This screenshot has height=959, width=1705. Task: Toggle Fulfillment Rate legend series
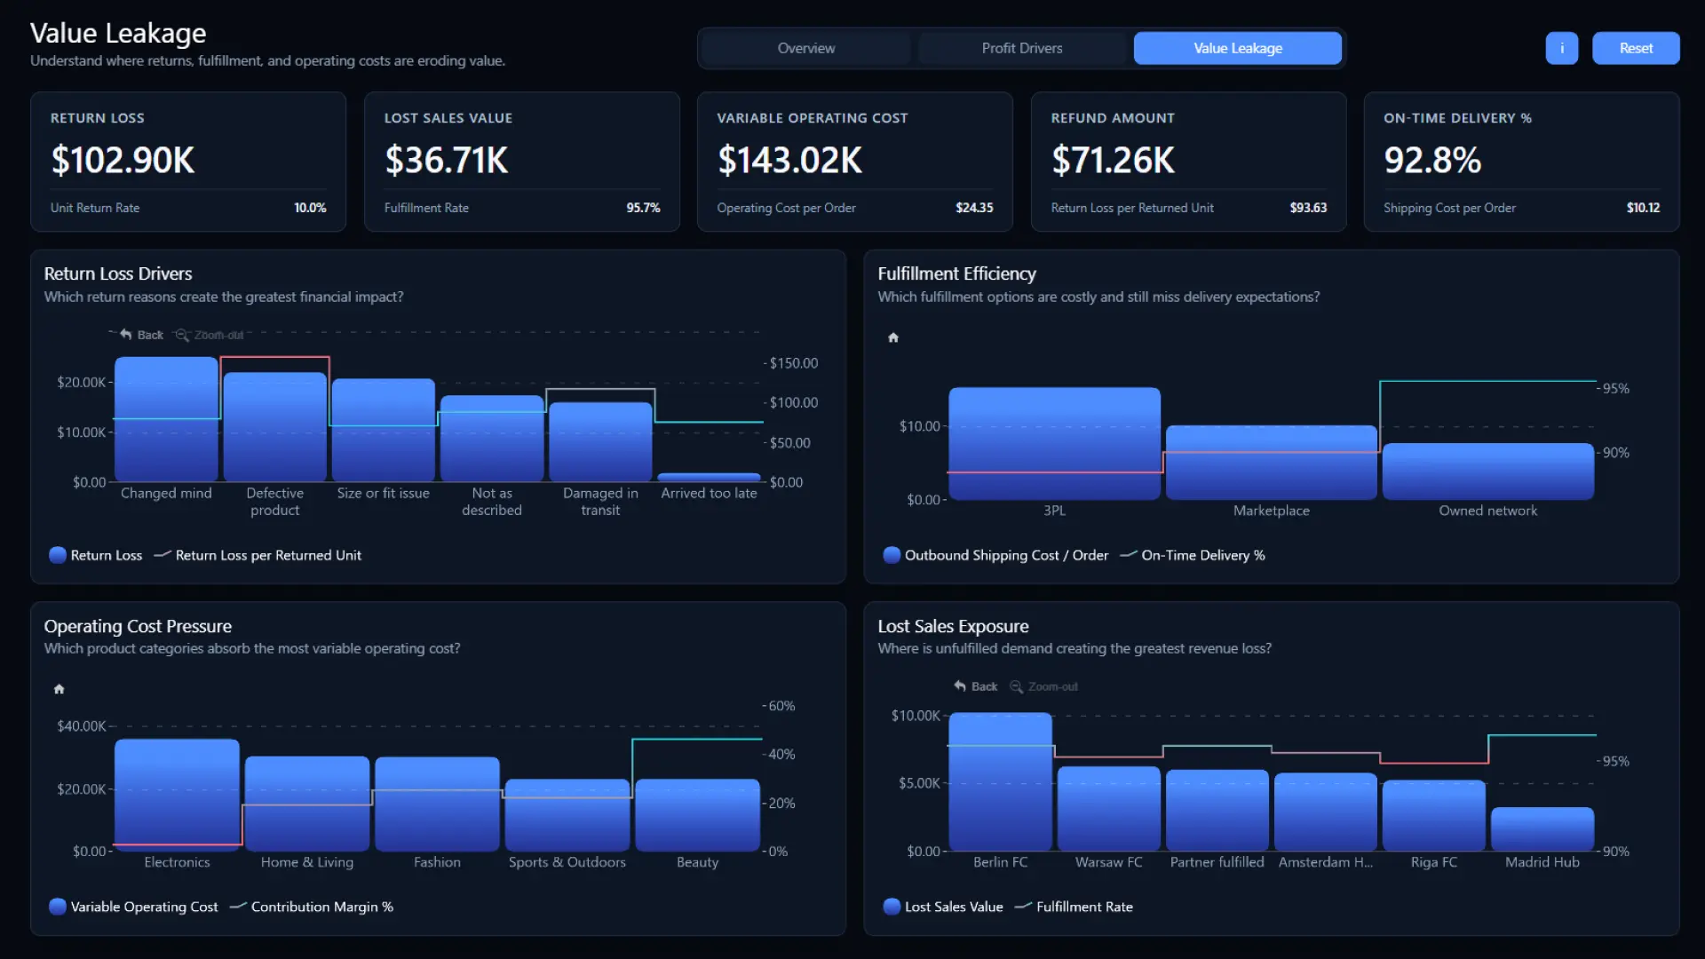click(1074, 907)
